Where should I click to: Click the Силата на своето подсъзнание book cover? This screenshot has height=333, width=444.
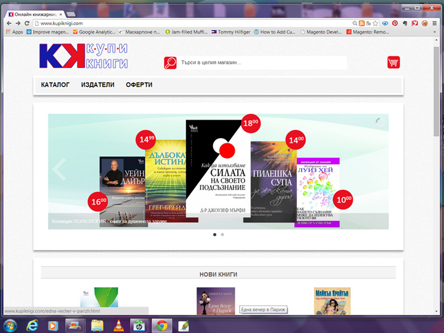tap(218, 168)
